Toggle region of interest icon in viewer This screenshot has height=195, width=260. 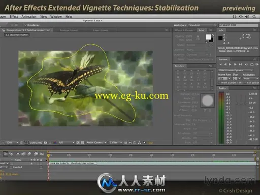pos(78,143)
